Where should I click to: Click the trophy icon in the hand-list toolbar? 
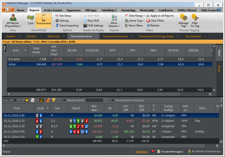[x=54, y=100]
